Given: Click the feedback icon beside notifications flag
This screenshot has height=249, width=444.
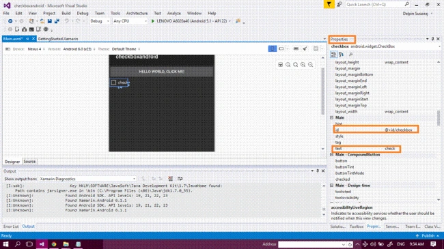Looking at the screenshot, I should pyautogui.click(x=339, y=4).
